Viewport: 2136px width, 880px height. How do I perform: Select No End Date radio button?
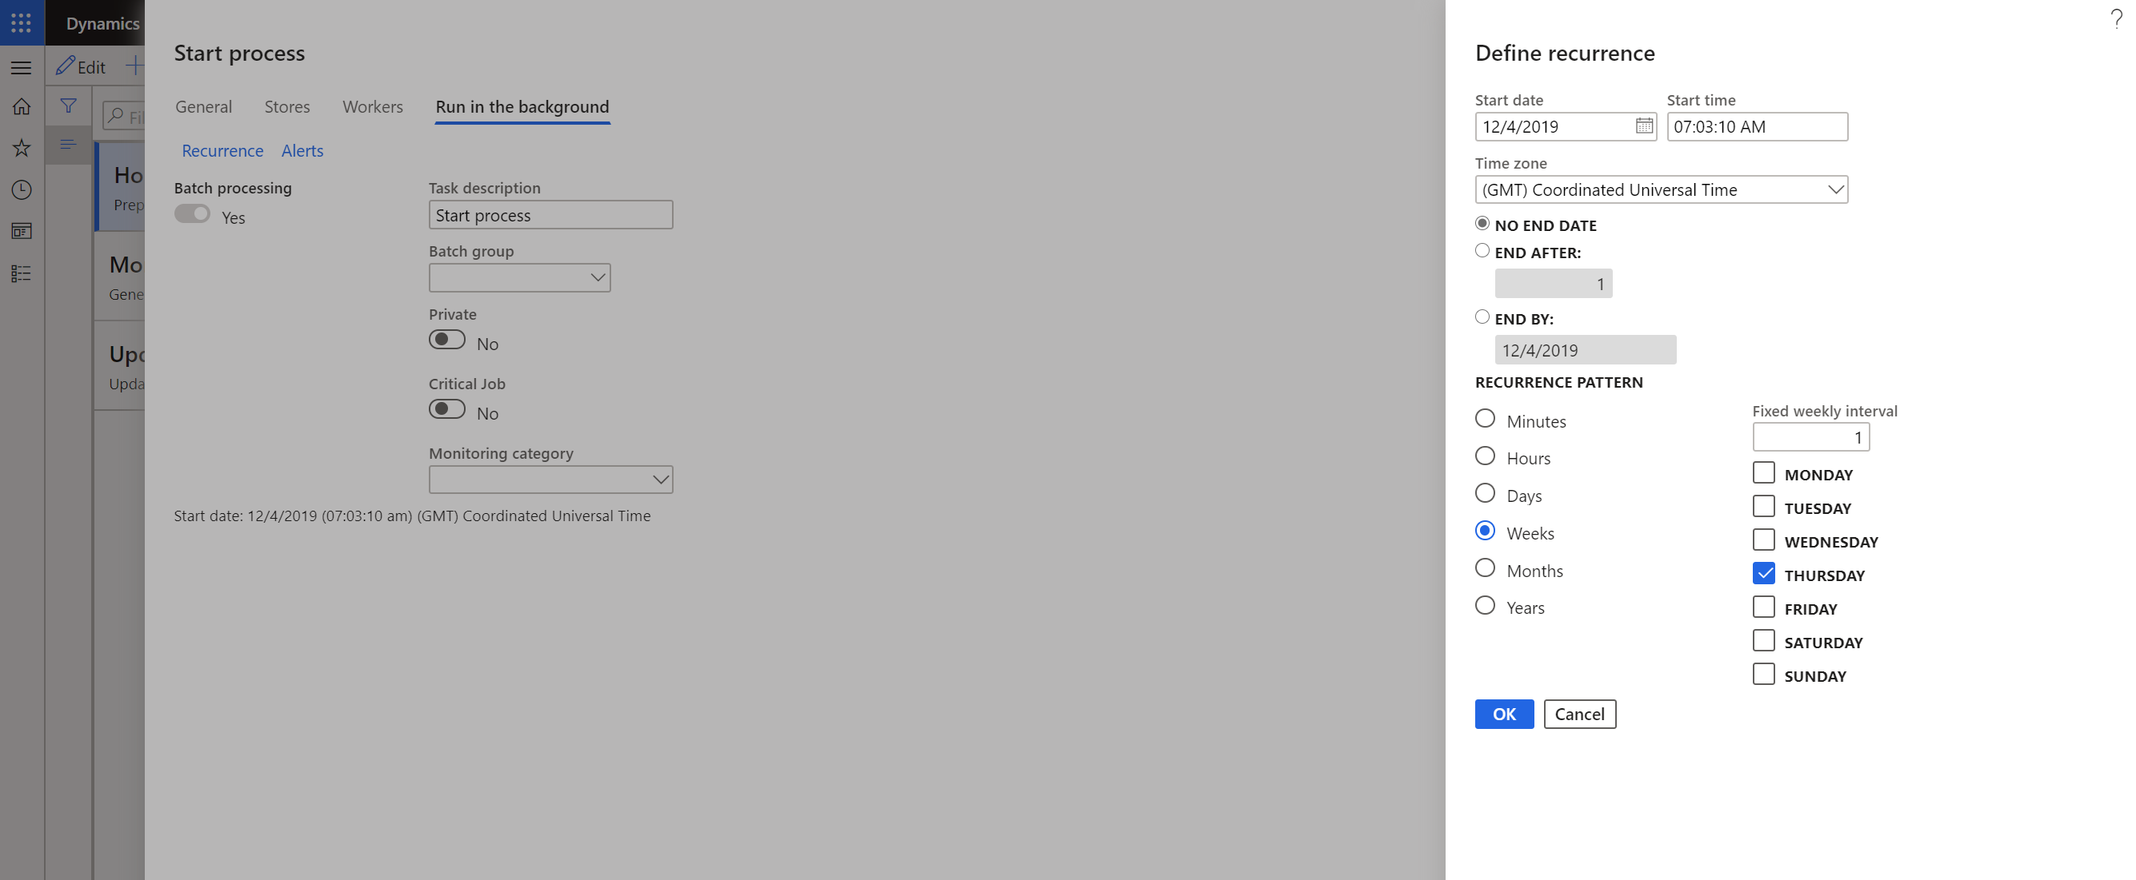(x=1482, y=223)
